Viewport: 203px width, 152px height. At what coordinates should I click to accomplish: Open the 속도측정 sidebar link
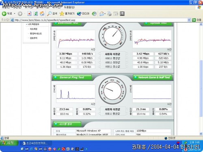pos(34,29)
